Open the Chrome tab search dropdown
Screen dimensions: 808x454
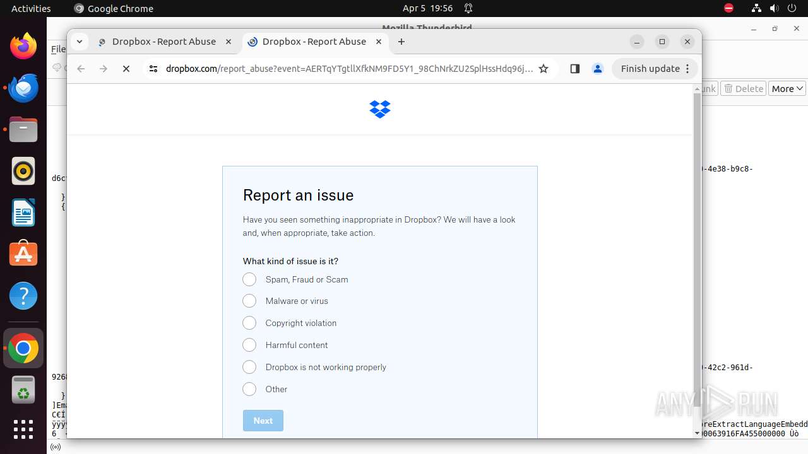(x=80, y=42)
